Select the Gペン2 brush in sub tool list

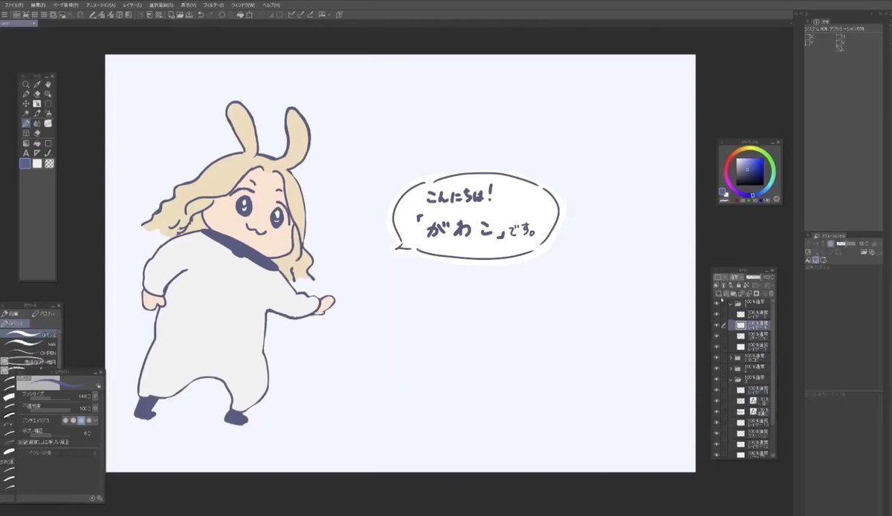point(28,334)
